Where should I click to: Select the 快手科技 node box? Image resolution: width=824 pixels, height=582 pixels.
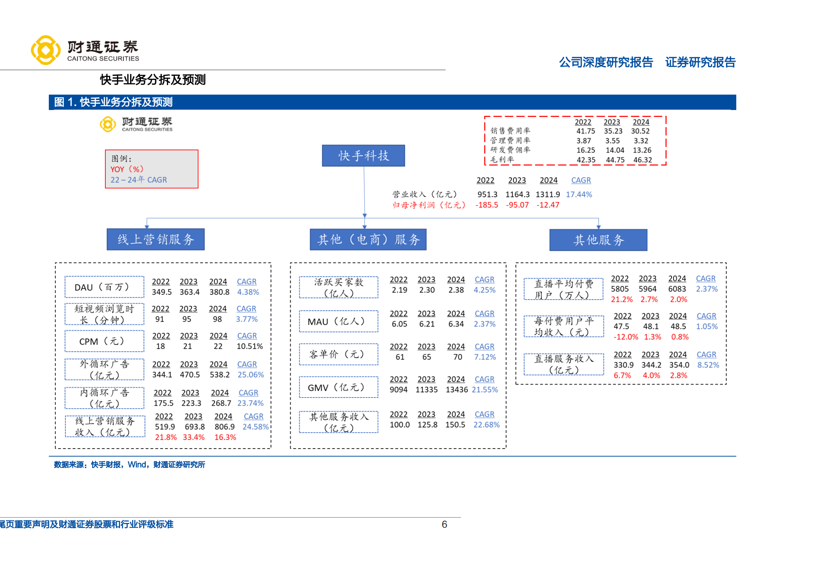[x=364, y=155]
